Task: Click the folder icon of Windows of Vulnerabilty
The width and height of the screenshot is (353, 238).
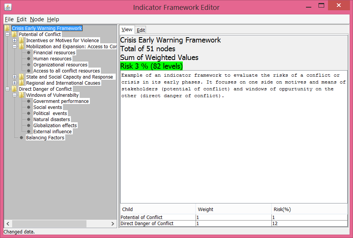Action: coord(22,95)
